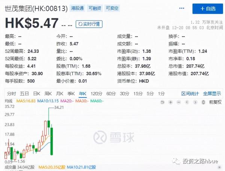Click the 港股通 tag
This screenshot has width=225, height=171.
77,8
